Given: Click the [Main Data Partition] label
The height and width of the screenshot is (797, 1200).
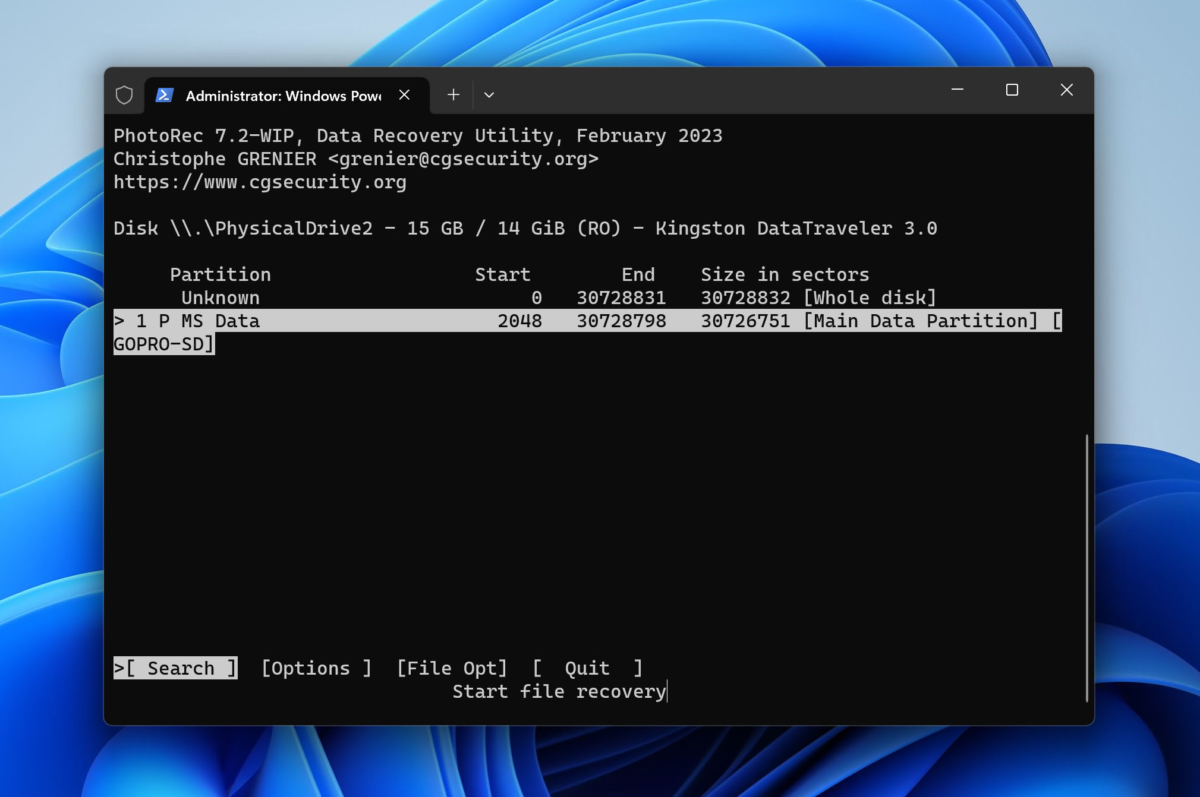Looking at the screenshot, I should pos(921,321).
